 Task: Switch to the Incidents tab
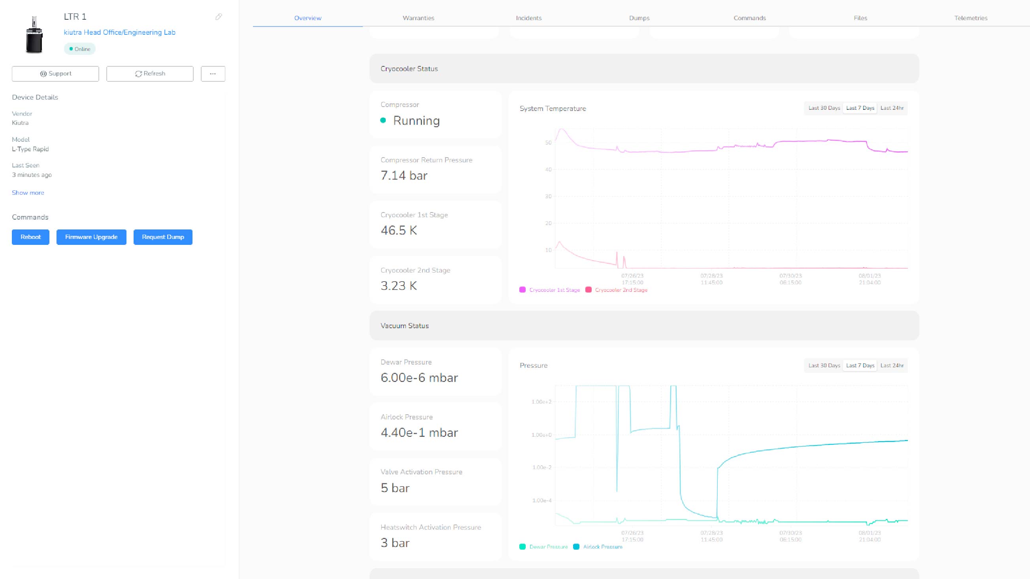[528, 18]
